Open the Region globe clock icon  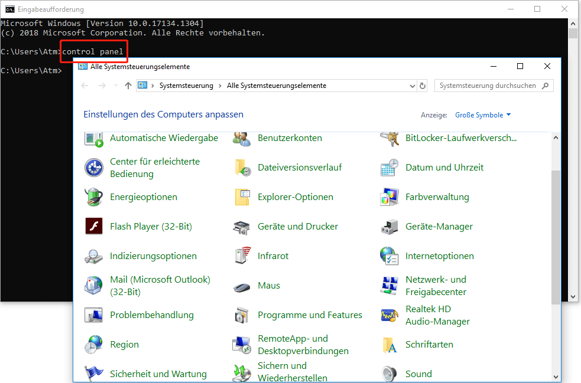pos(94,344)
